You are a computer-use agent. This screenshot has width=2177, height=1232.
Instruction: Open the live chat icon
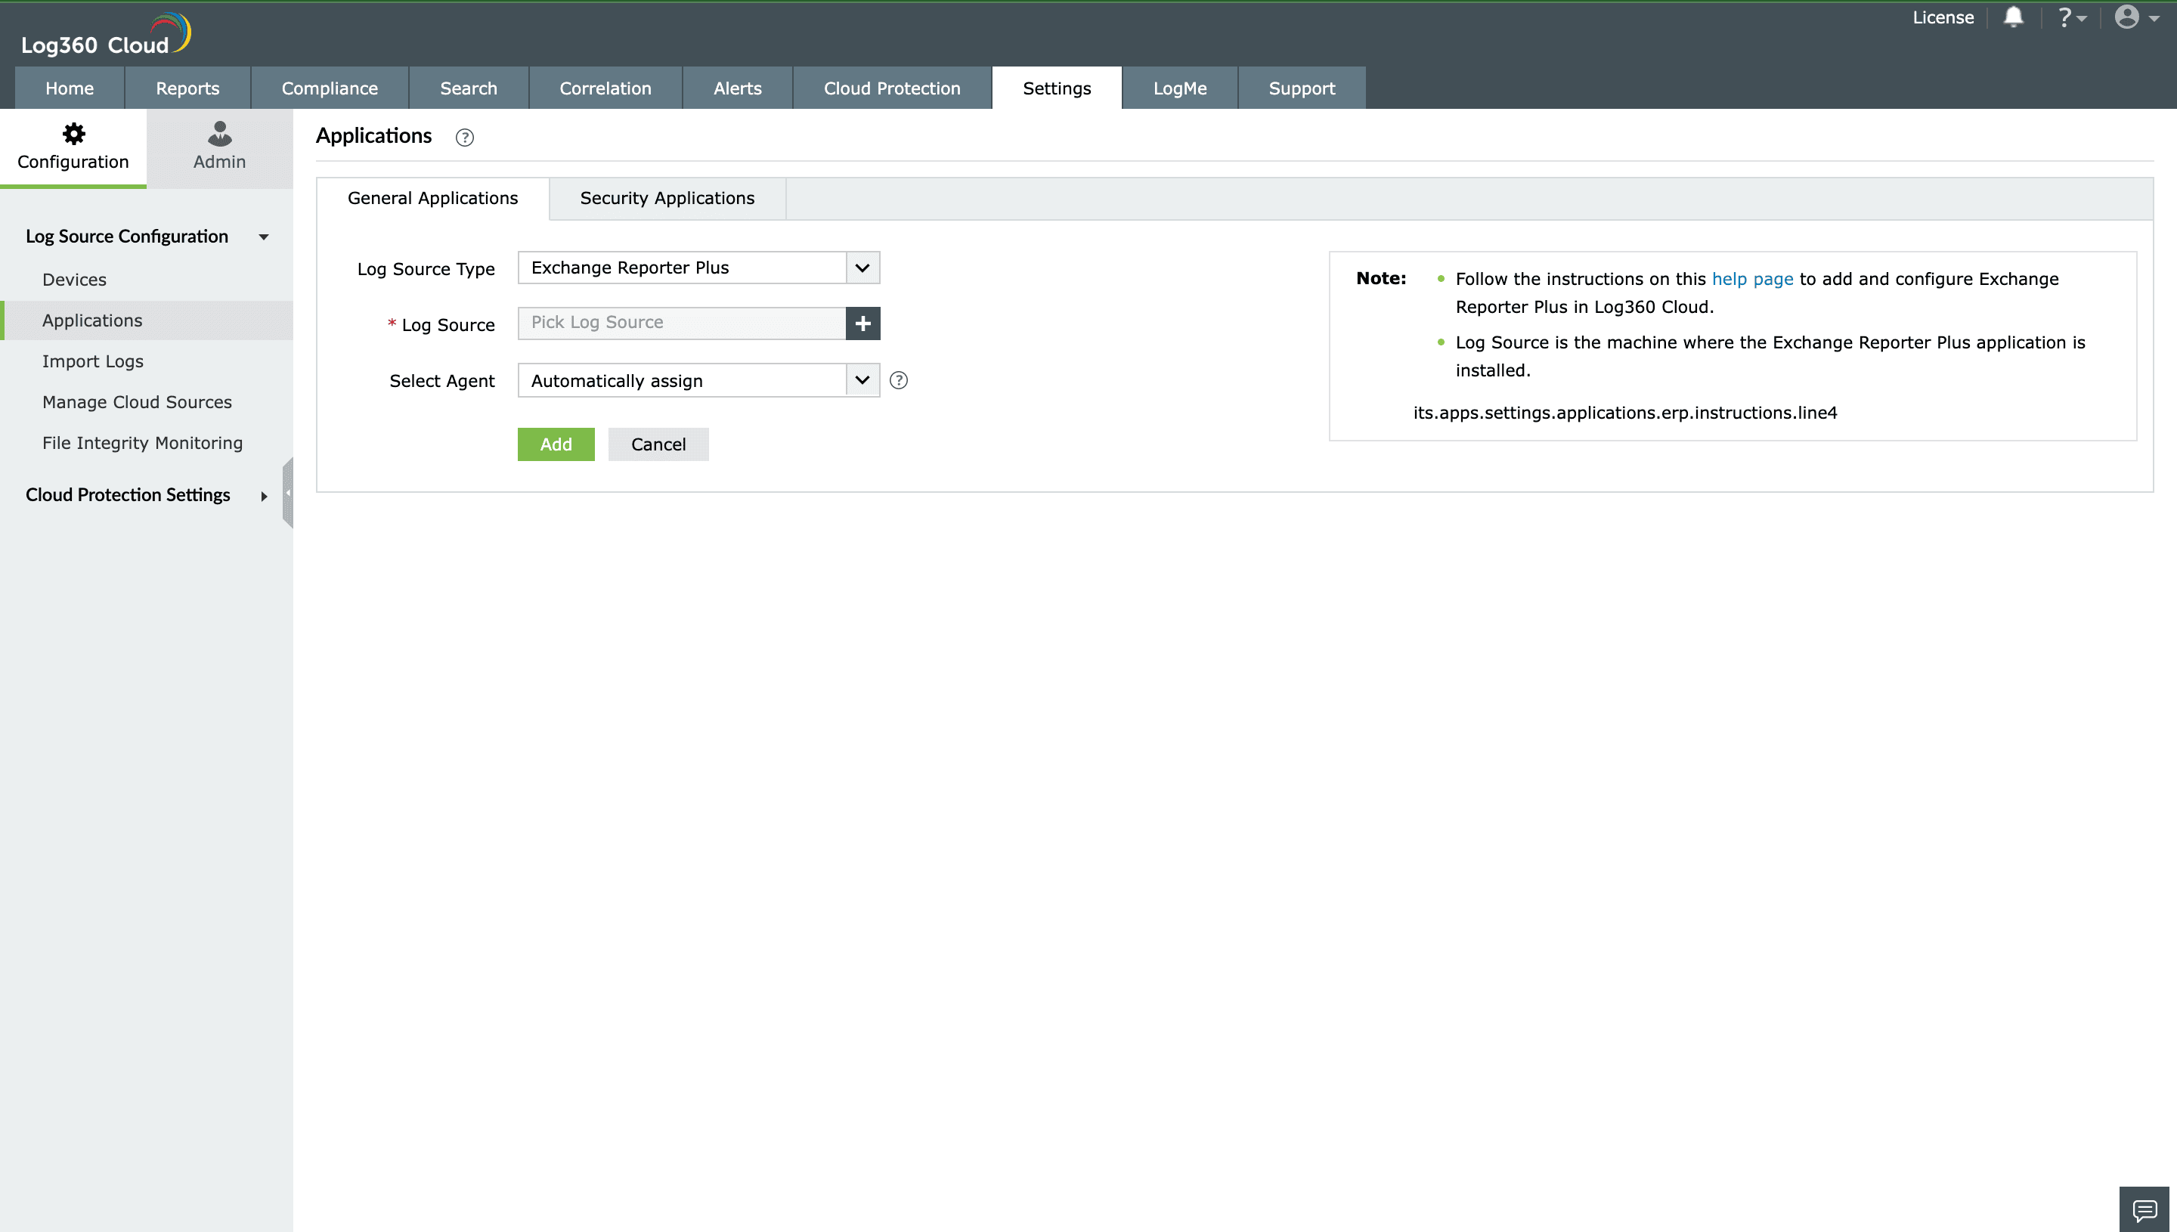[x=2143, y=1209]
